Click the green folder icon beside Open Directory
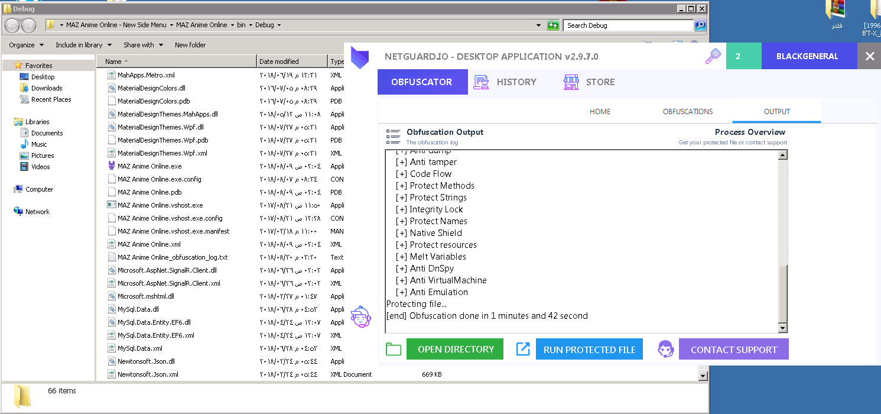881x414 pixels. click(394, 350)
